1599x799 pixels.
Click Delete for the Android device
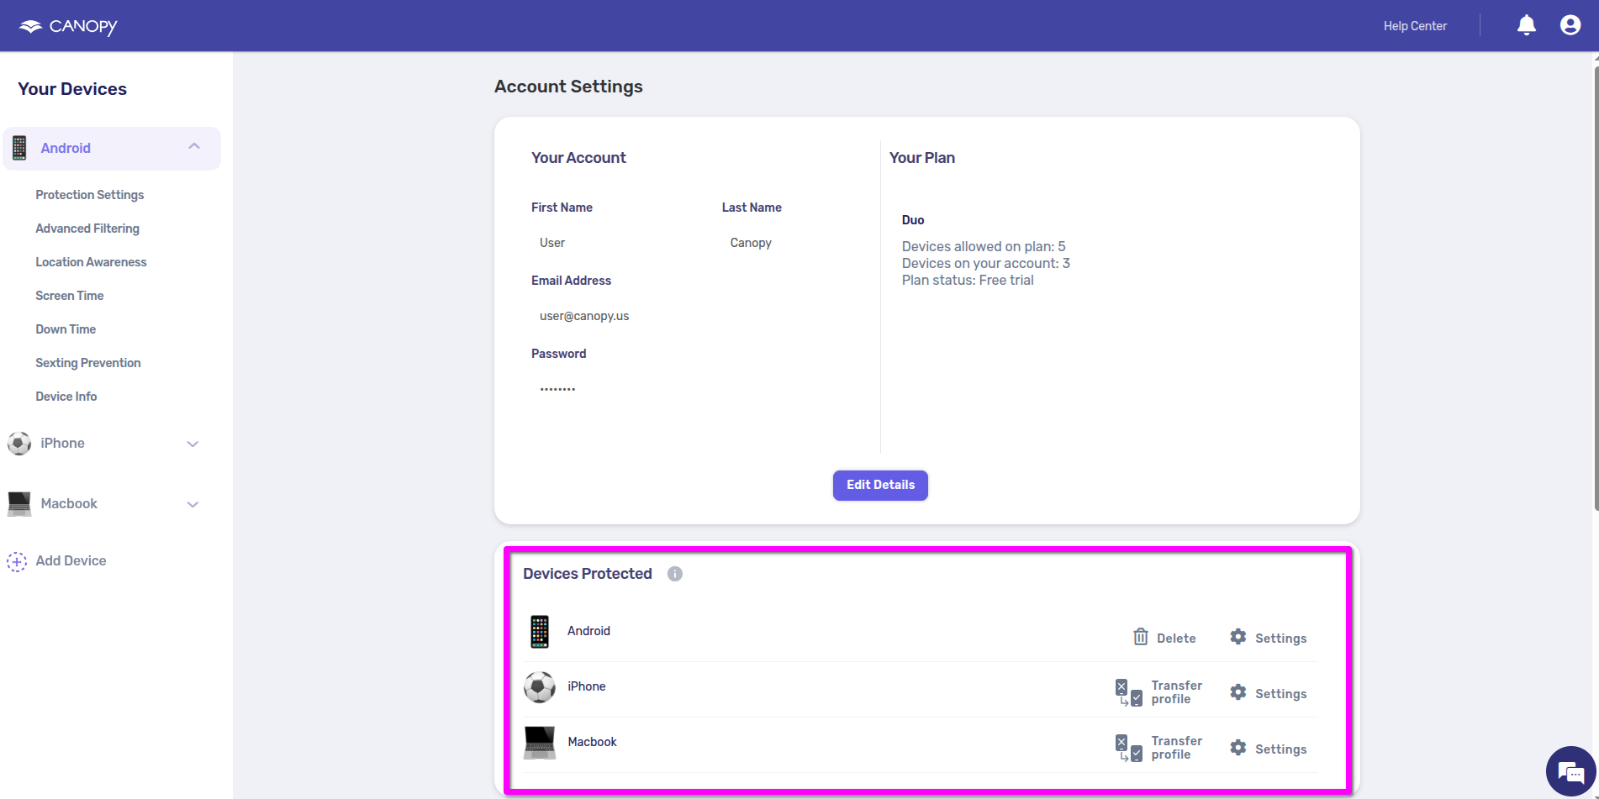1176,639
